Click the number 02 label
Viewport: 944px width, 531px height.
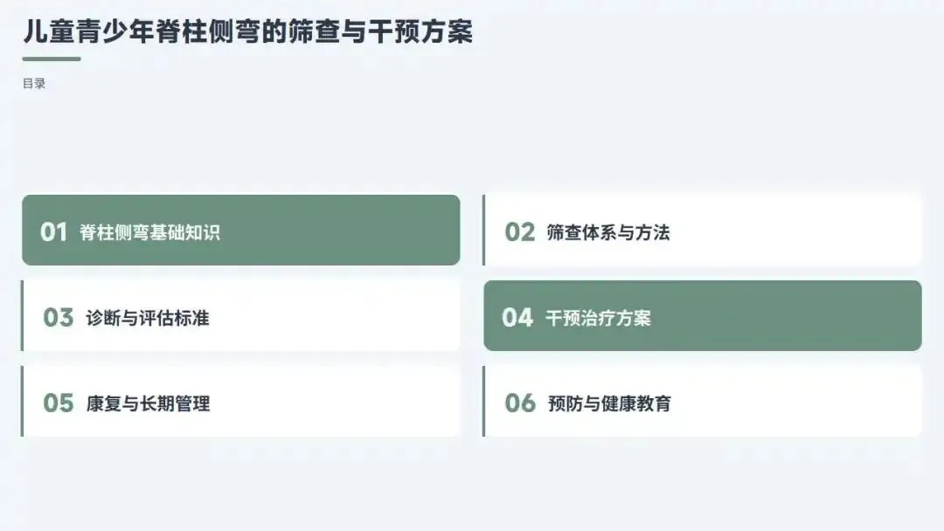tap(519, 232)
